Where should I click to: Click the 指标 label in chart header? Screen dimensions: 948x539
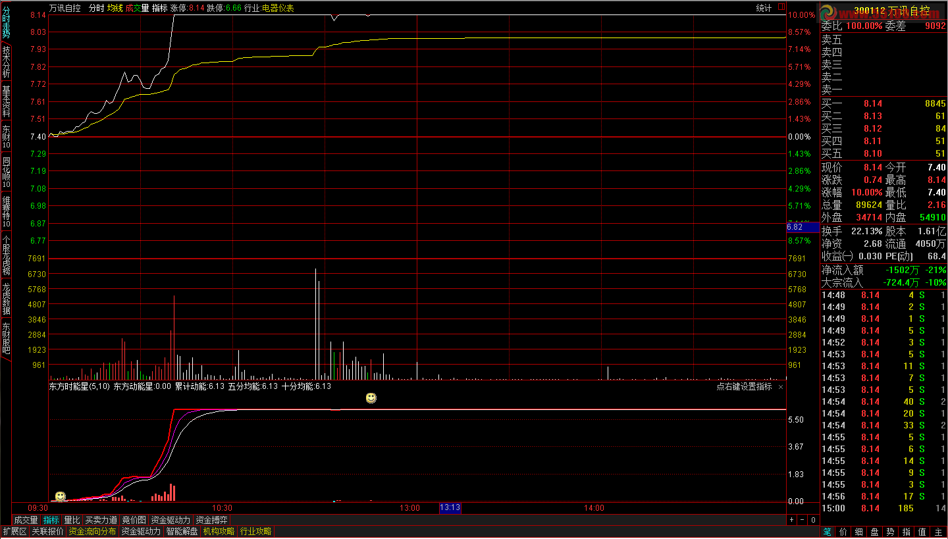160,8
